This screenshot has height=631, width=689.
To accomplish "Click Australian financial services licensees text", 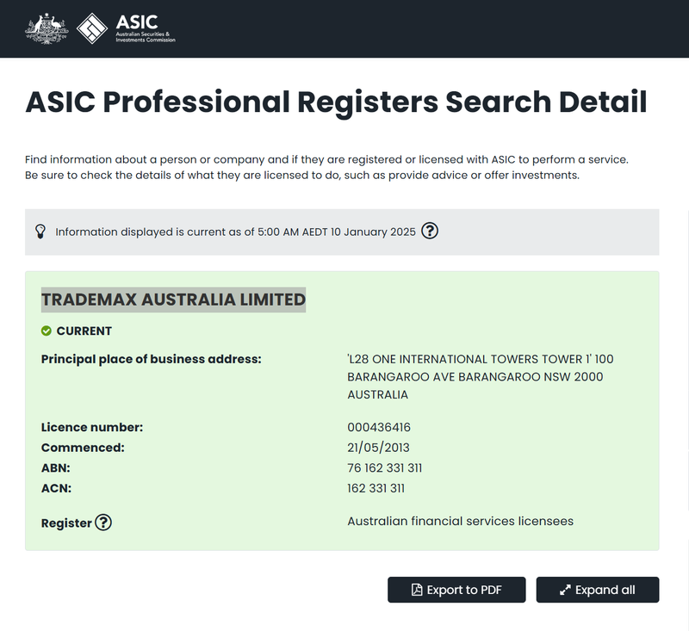I will (460, 521).
